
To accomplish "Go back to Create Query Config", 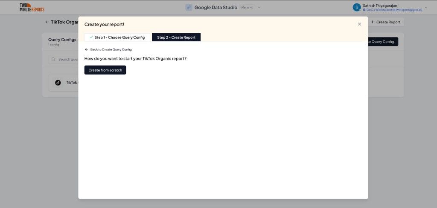I will 108,49.
